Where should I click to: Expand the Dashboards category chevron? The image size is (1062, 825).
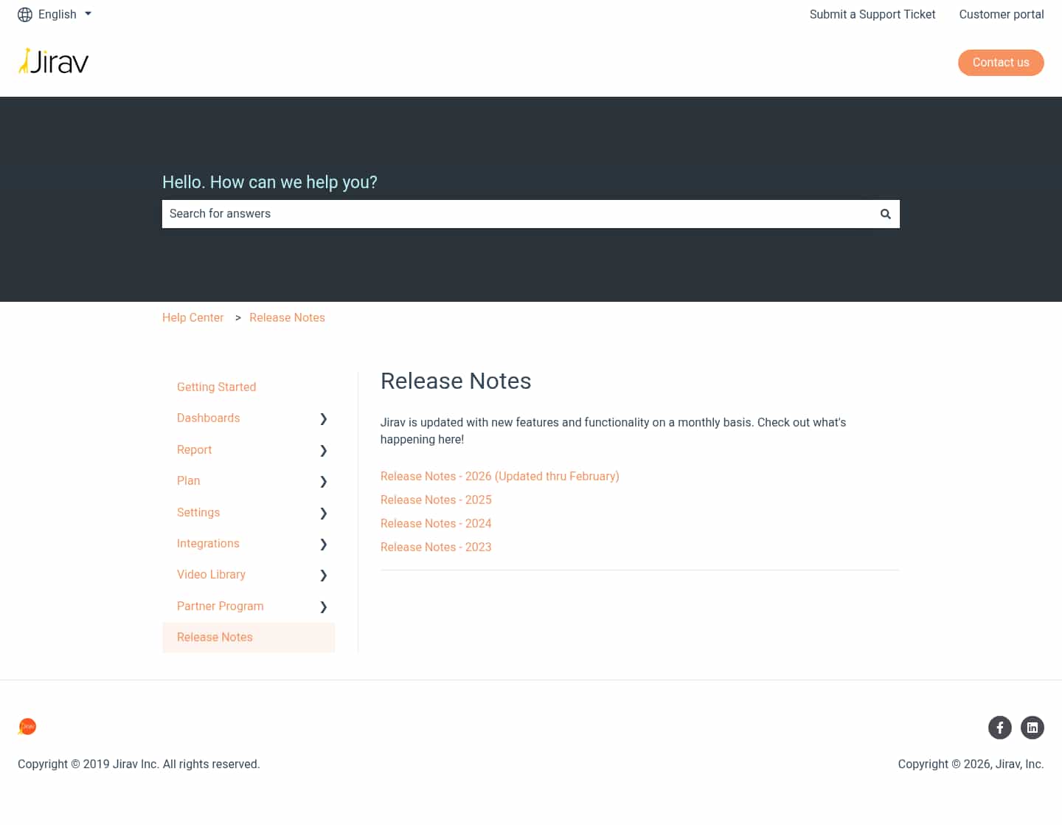pyautogui.click(x=323, y=418)
